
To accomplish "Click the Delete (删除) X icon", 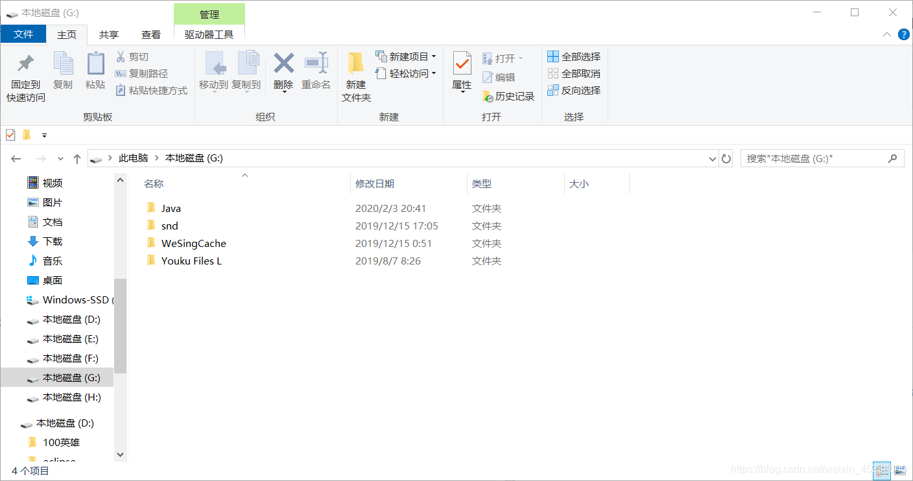I will (x=283, y=63).
